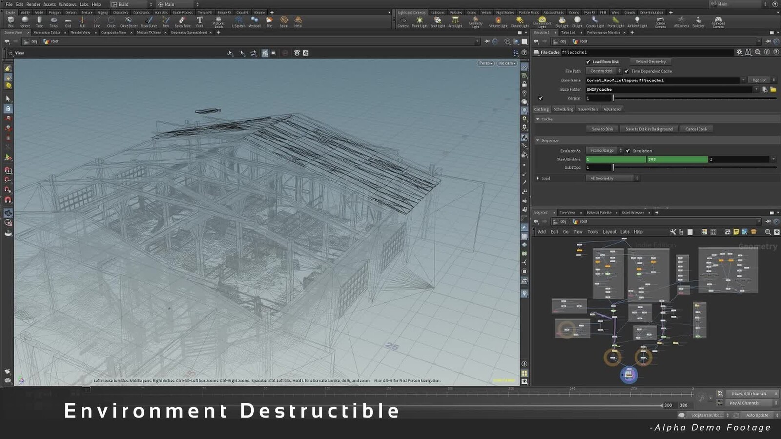
Task: Collapse the Cache section
Action: [x=538, y=119]
